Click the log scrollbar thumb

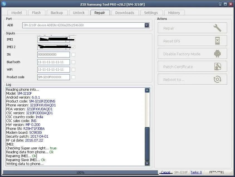click(147, 144)
